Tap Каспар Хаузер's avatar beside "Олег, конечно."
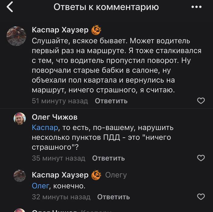This screenshot has height=212, width=213. click(20, 176)
